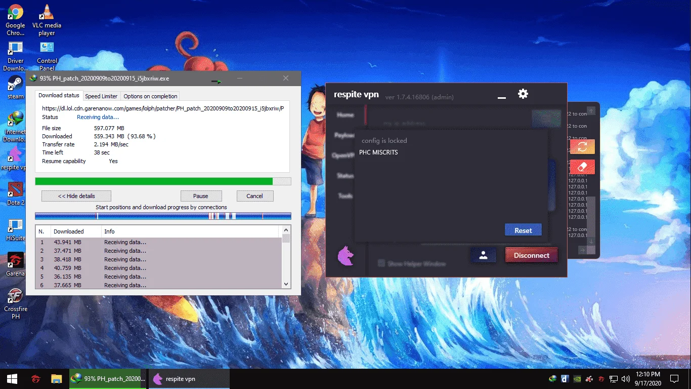Select connection row 3 with 38.418 MB
Viewport: 691px width, 389px height.
point(159,259)
